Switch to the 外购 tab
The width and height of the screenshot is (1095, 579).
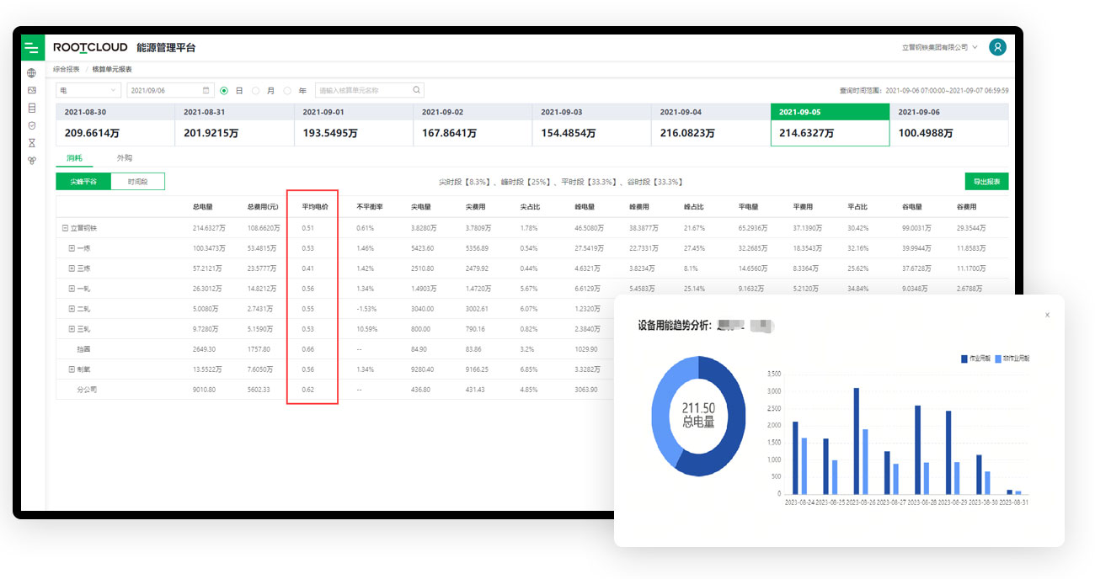(x=124, y=158)
